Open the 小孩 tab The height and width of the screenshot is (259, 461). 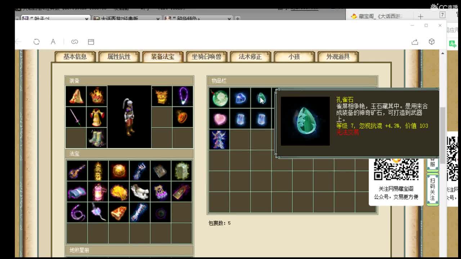pyautogui.click(x=294, y=57)
